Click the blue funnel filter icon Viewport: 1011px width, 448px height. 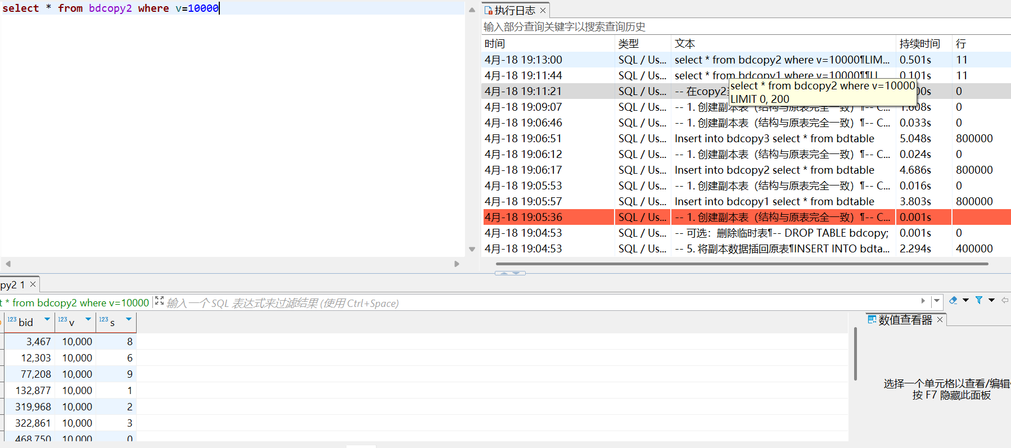point(979,301)
